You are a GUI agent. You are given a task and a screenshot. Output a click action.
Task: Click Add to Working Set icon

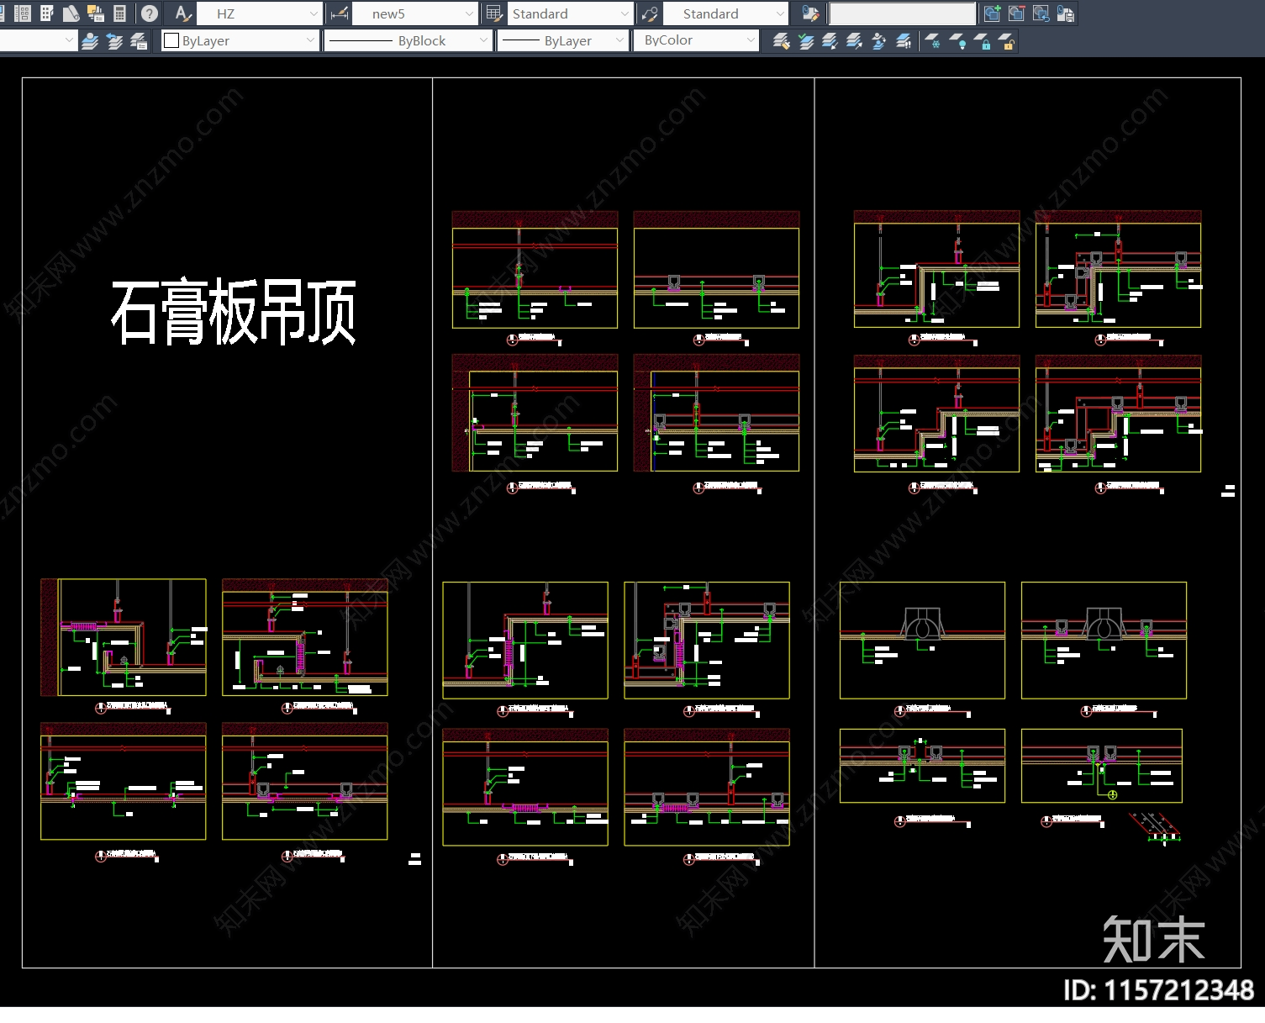click(993, 13)
